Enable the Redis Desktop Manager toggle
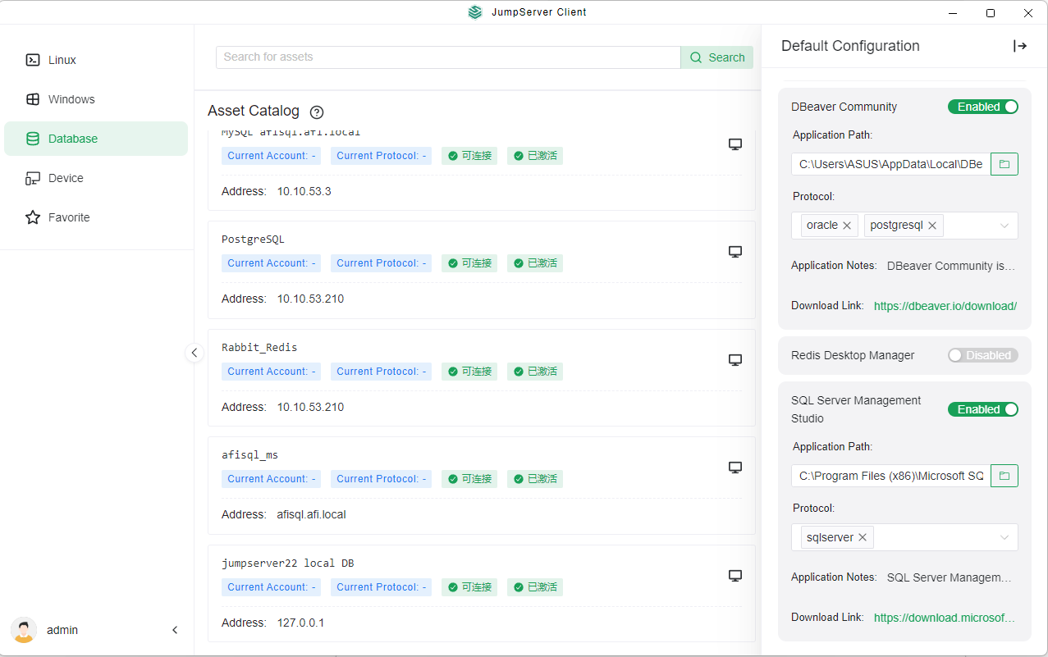The width and height of the screenshot is (1048, 657). (x=983, y=355)
